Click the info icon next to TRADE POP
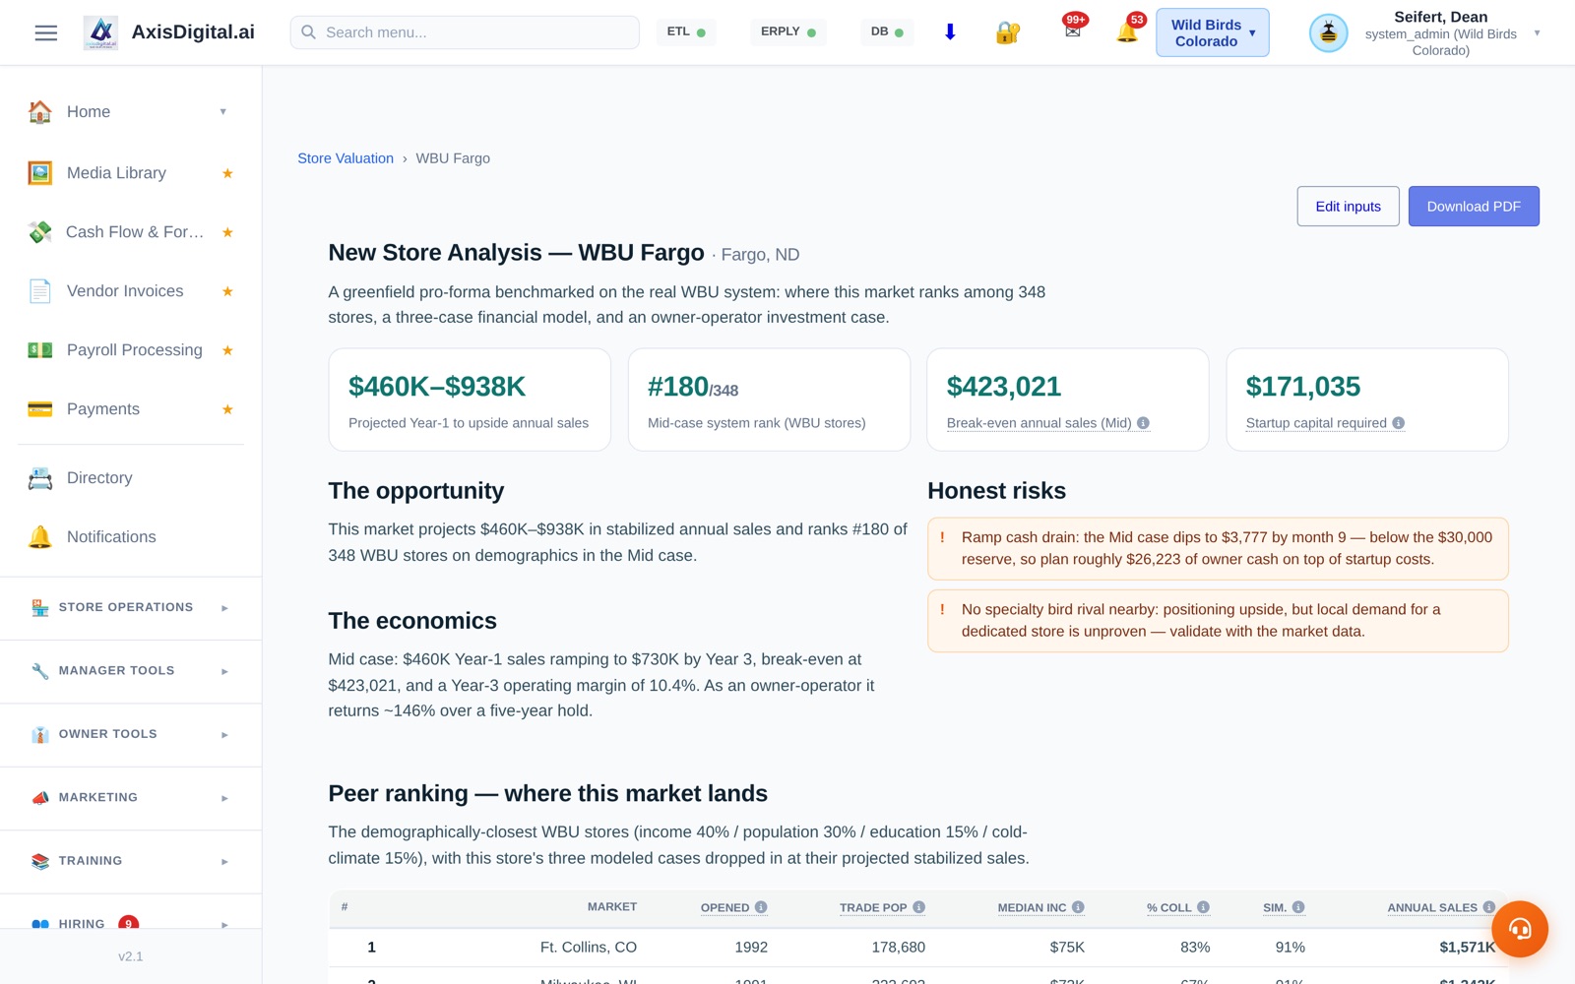 click(x=918, y=907)
